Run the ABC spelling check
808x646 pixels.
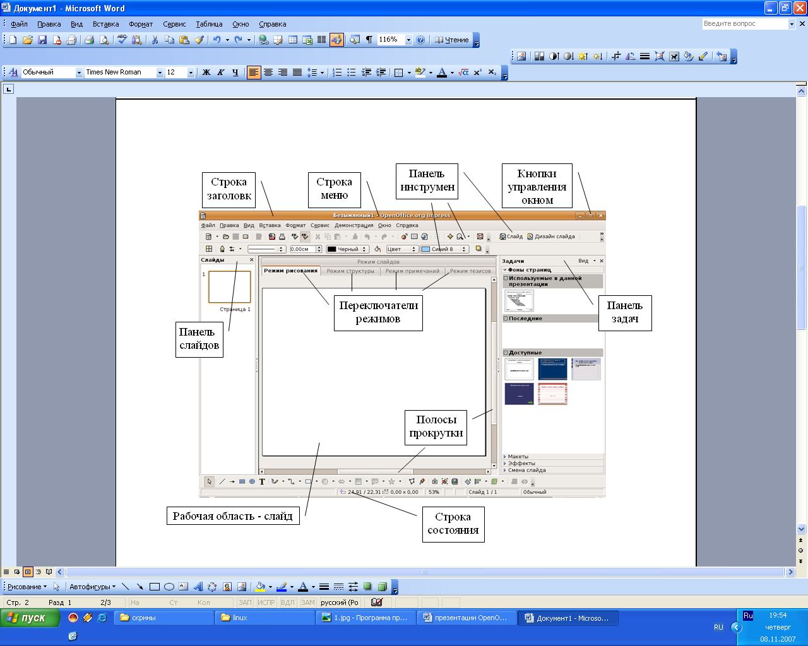122,40
